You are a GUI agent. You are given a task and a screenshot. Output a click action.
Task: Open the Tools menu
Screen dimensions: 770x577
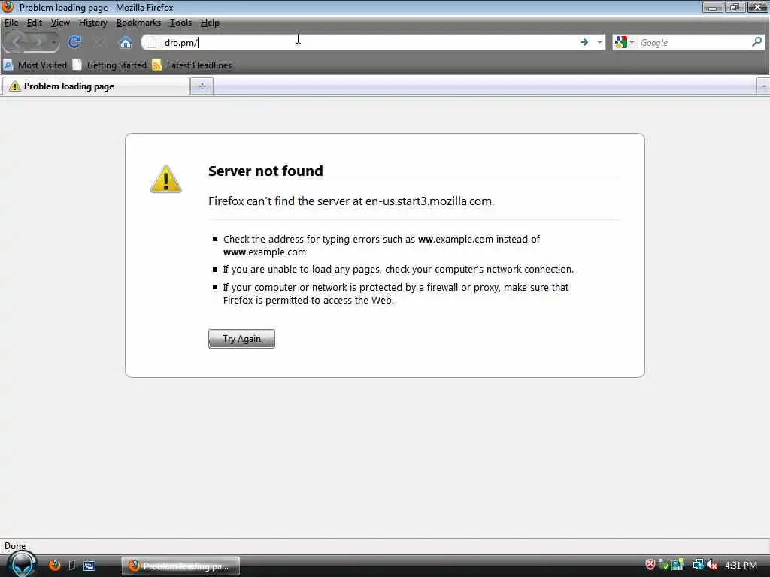tap(180, 23)
